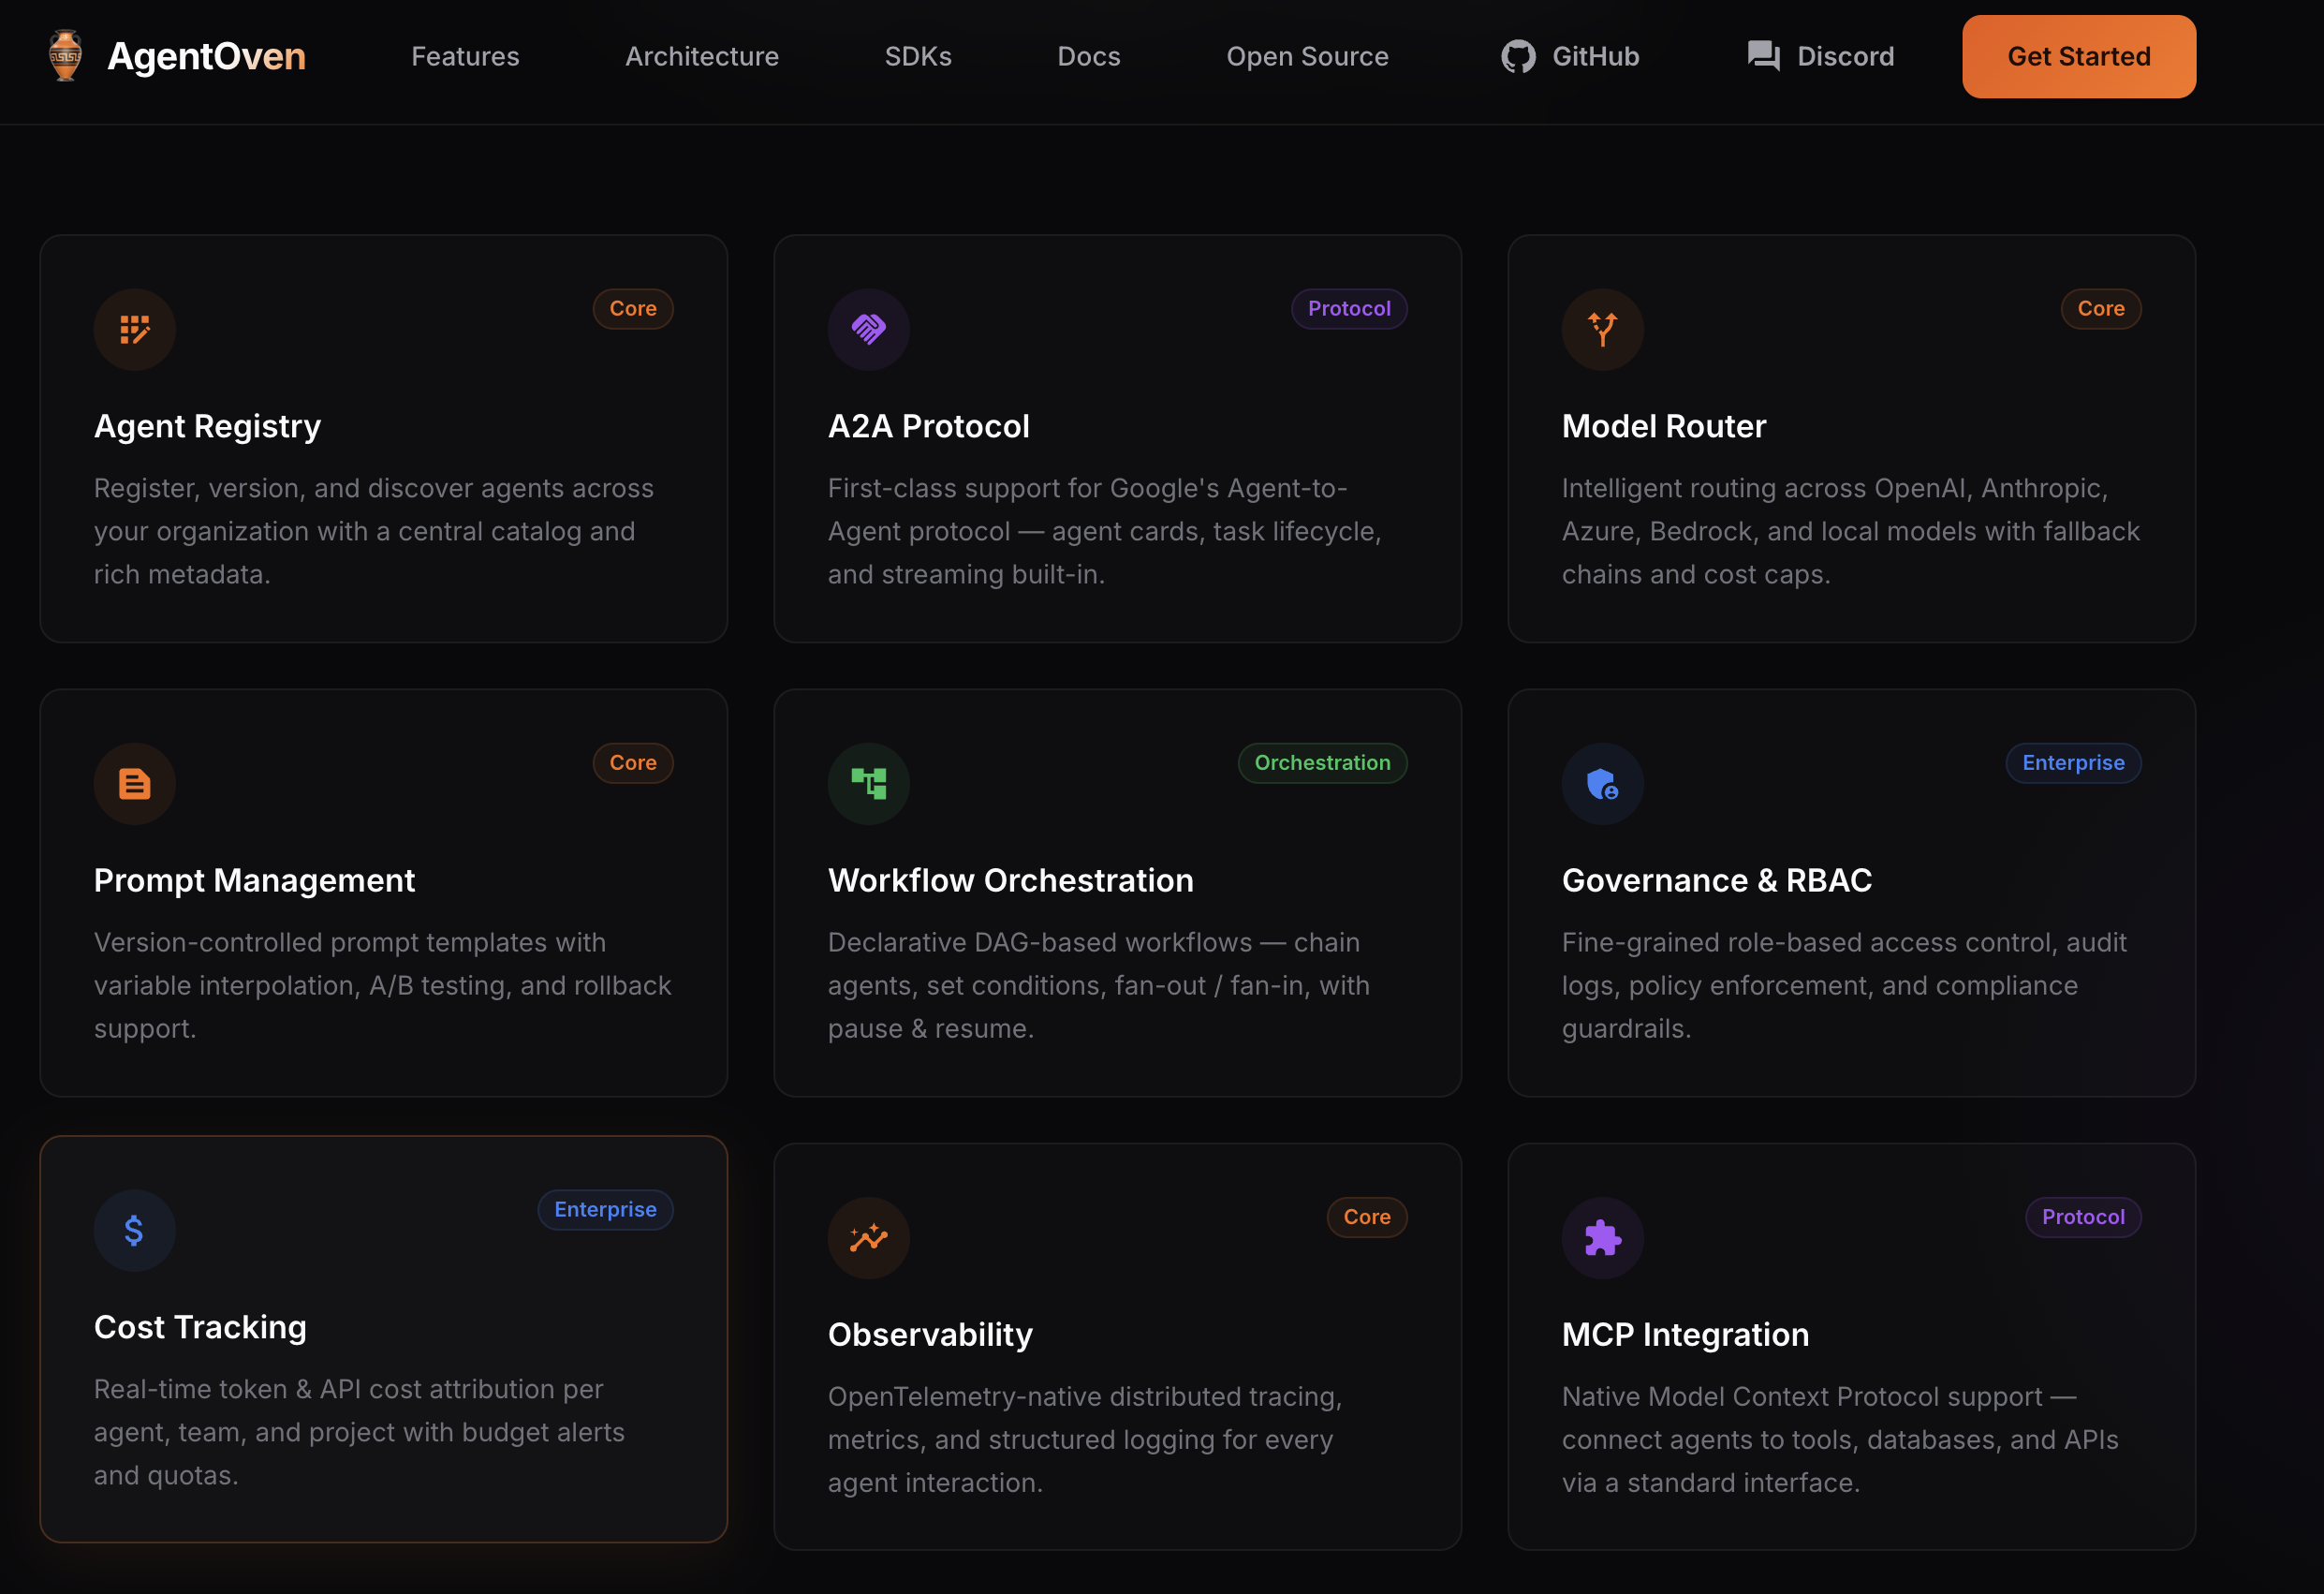The height and width of the screenshot is (1594, 2324).
Task: Click the MCP Integration puzzle icon
Action: pos(1602,1238)
